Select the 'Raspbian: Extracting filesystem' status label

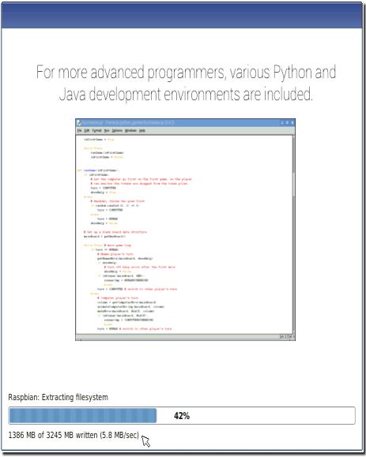pyautogui.click(x=58, y=397)
